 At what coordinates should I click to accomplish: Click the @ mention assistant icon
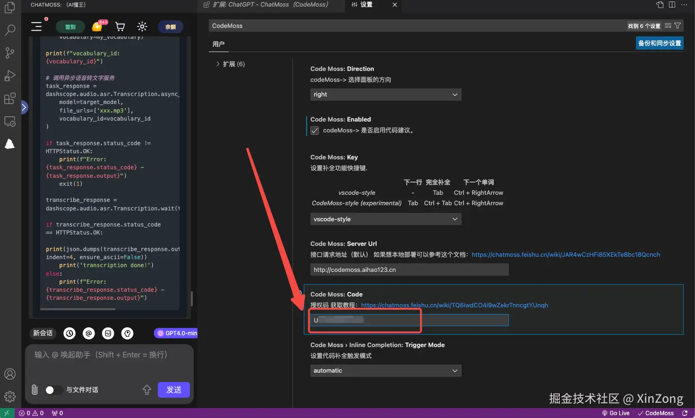(89, 333)
